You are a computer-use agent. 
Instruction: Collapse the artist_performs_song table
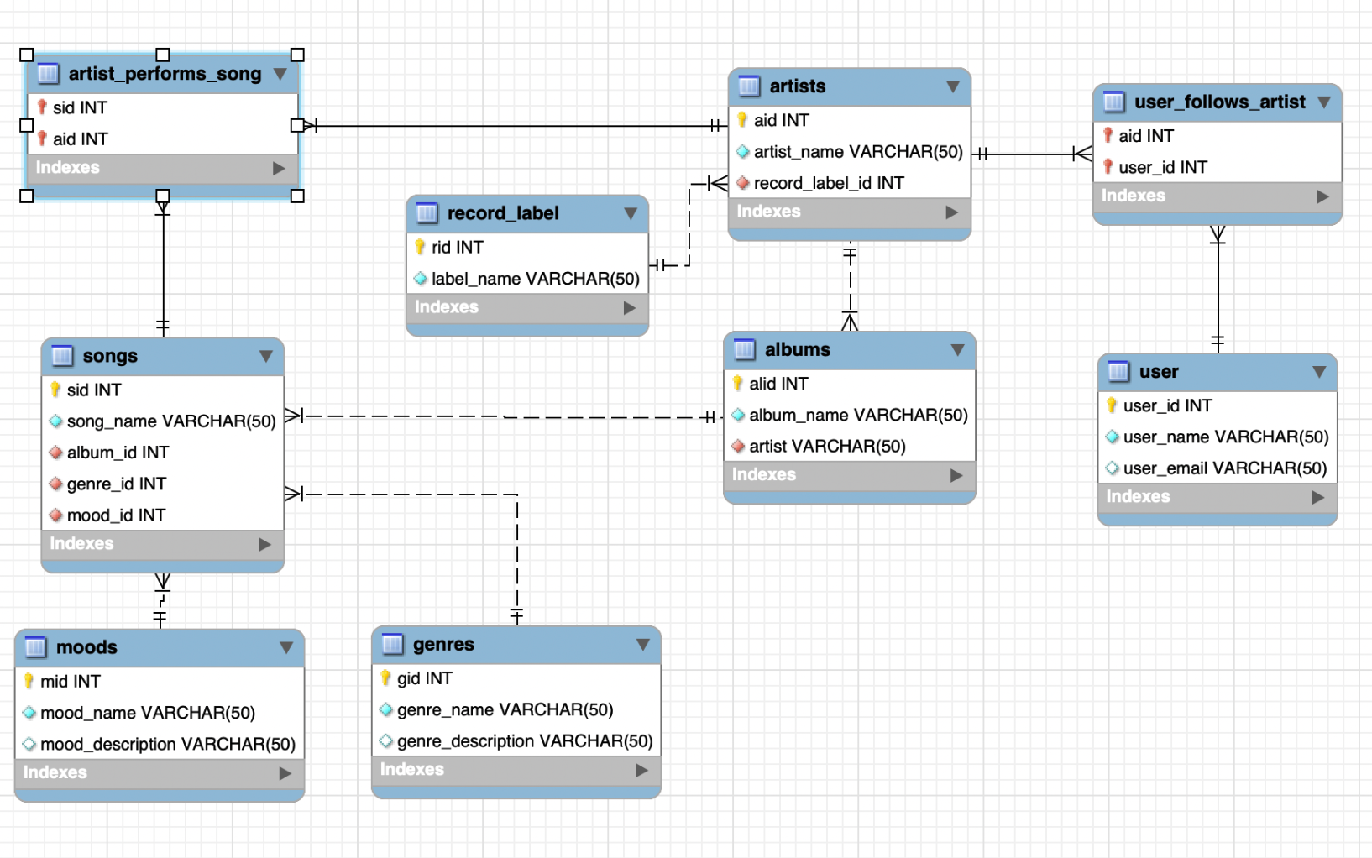coord(280,74)
